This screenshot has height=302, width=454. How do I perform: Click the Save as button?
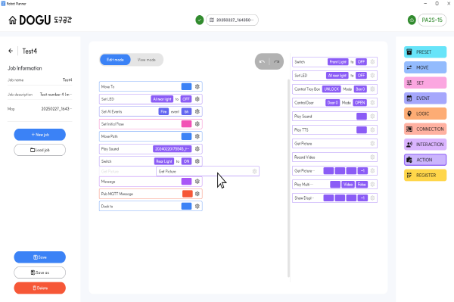click(39, 272)
